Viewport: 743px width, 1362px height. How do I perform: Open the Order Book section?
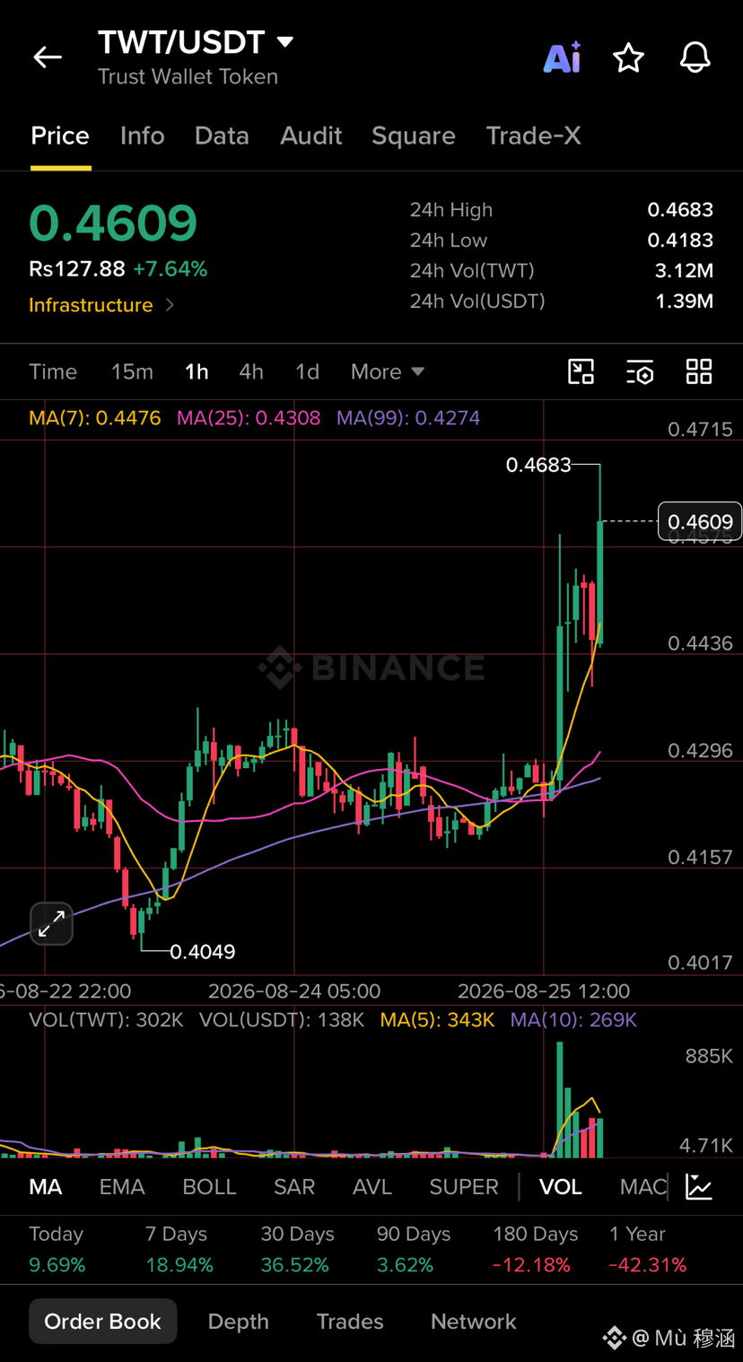[x=102, y=1321]
